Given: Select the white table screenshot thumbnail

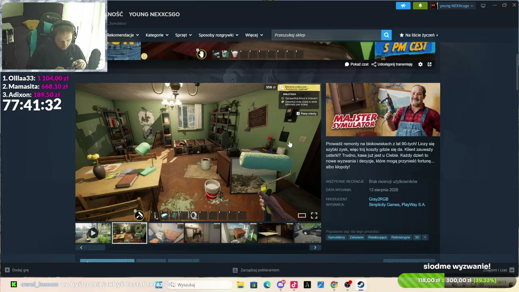Looking at the screenshot, I should pos(275,233).
